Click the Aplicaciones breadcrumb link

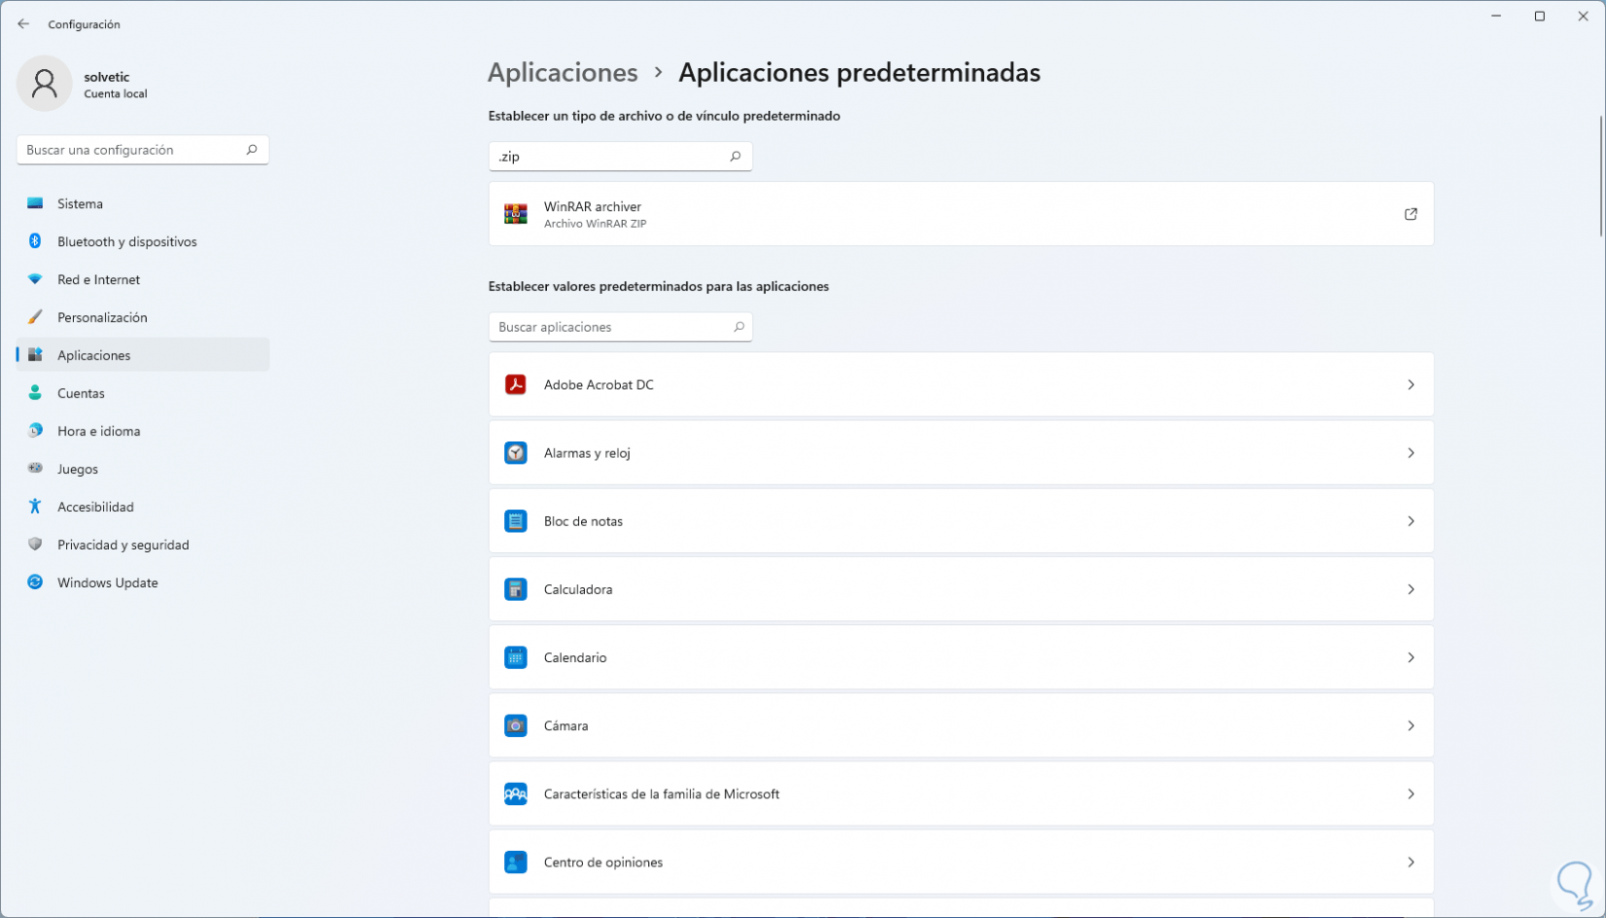[563, 73]
